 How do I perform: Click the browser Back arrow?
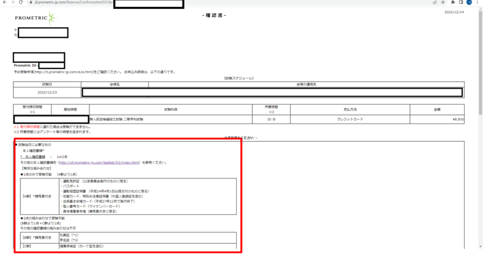(x=5, y=2)
